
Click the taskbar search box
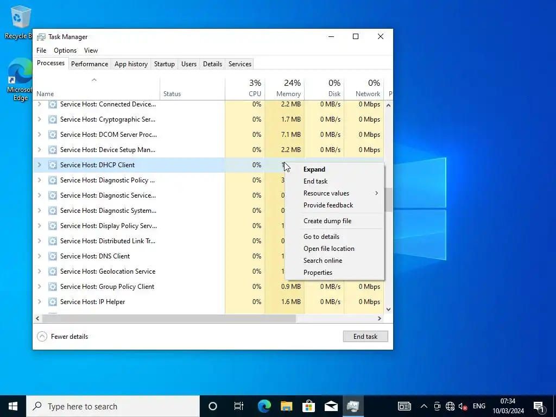click(113, 406)
